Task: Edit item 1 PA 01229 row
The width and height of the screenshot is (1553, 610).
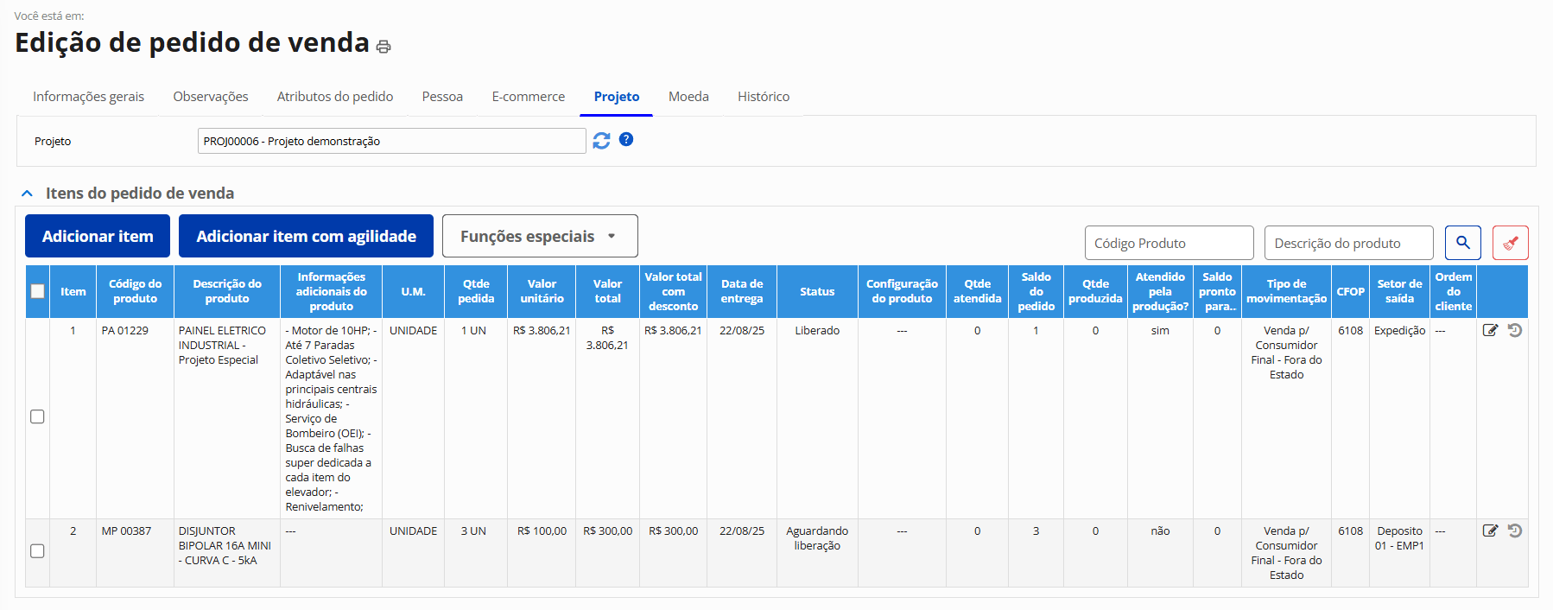Action: point(1490,330)
